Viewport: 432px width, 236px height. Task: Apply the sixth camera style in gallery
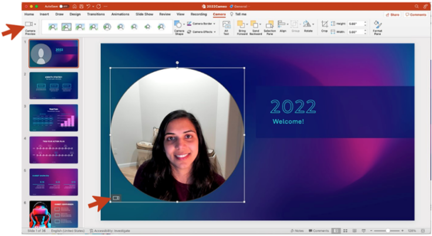(x=120, y=27)
